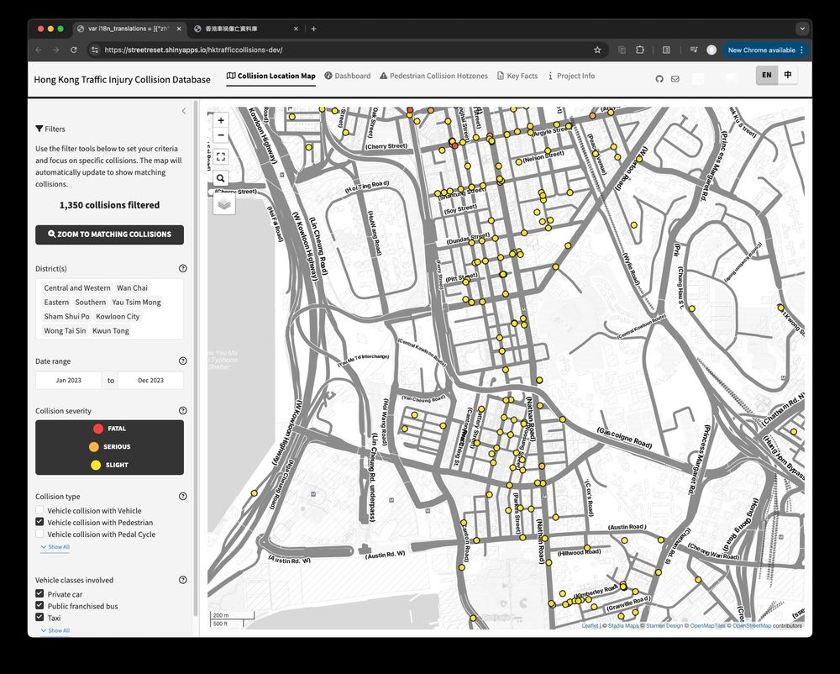Image resolution: width=840 pixels, height=674 pixels.
Task: Show help for Date range filter
Action: [x=182, y=361]
